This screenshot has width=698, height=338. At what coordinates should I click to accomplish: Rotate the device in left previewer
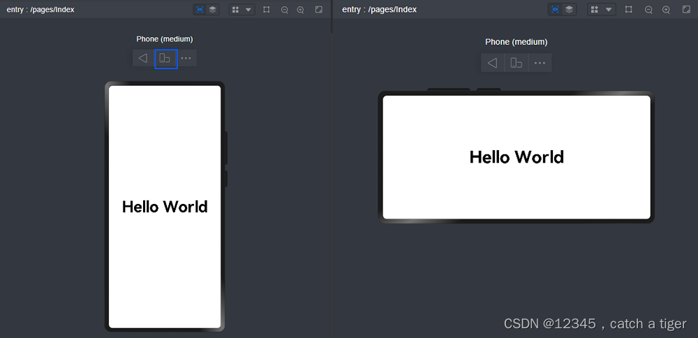point(165,59)
